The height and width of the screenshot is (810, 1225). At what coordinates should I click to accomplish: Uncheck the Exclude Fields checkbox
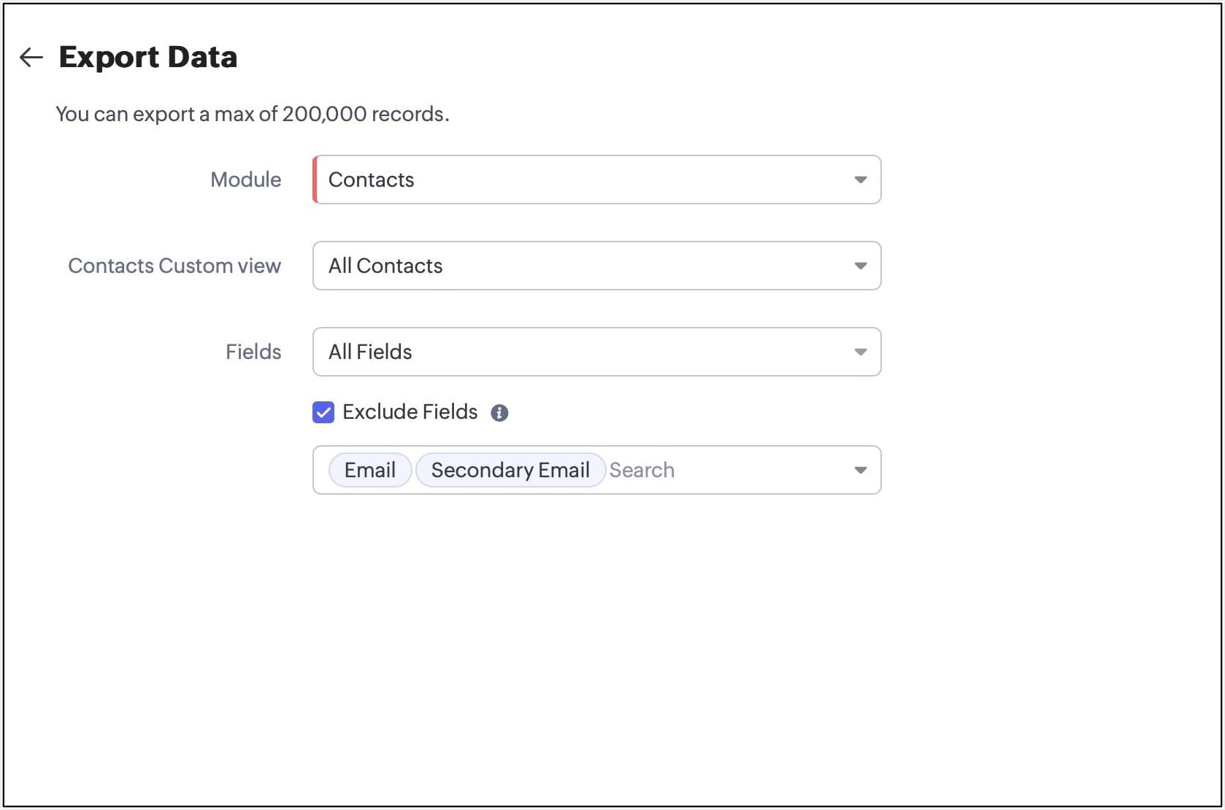tap(323, 412)
